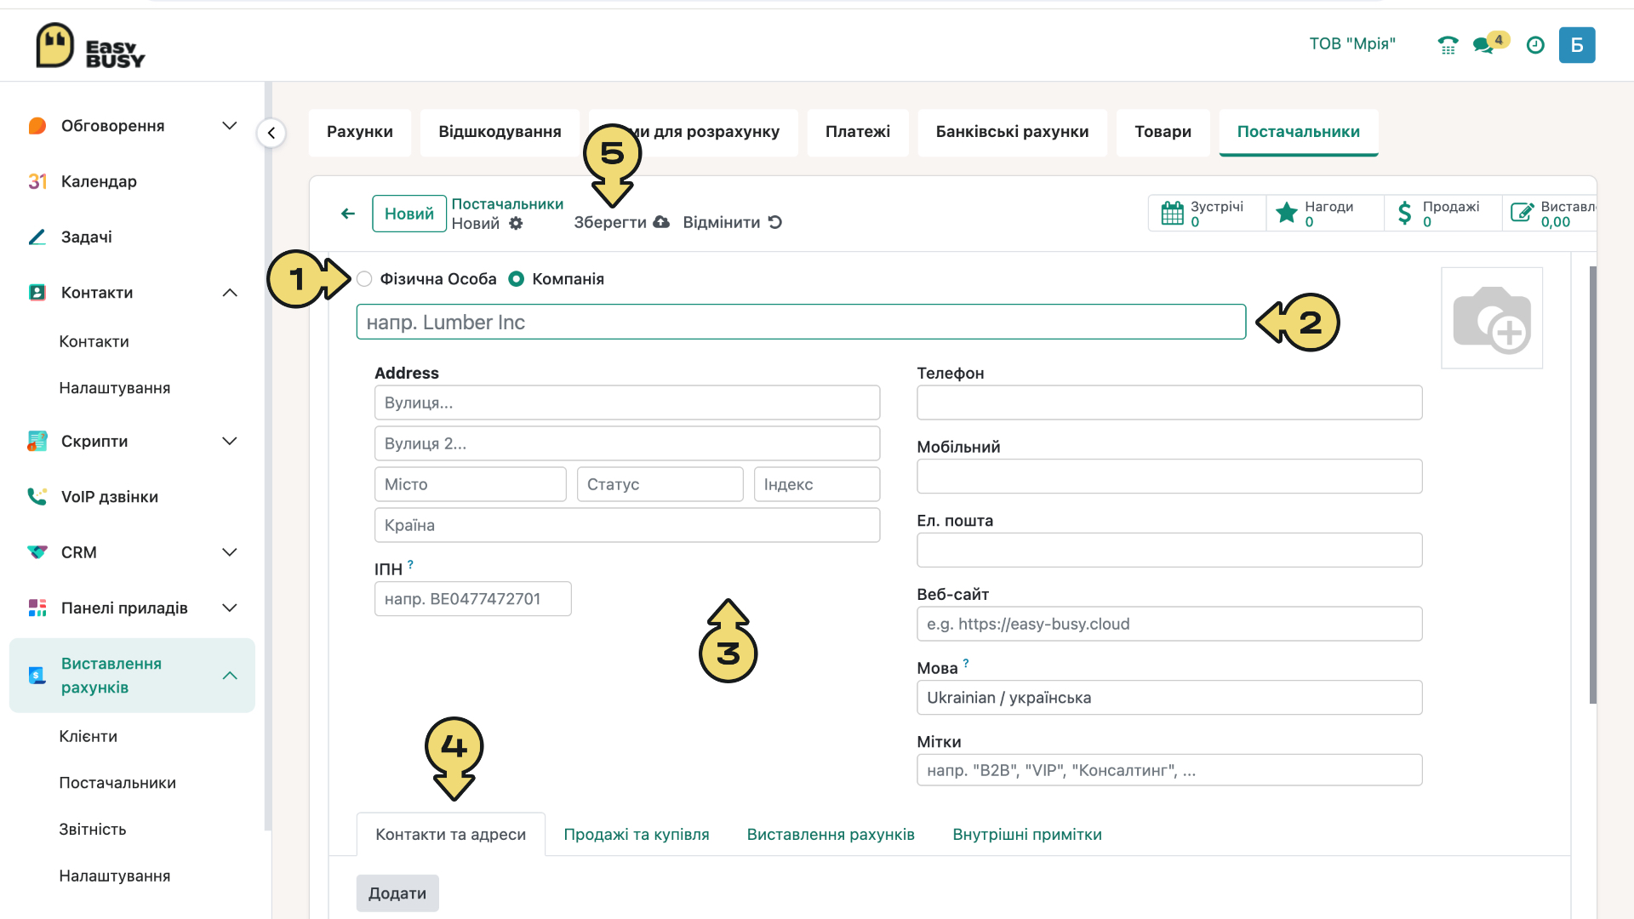
Task: Open the ТОВ "Мрія" company switcher
Action: tap(1352, 44)
